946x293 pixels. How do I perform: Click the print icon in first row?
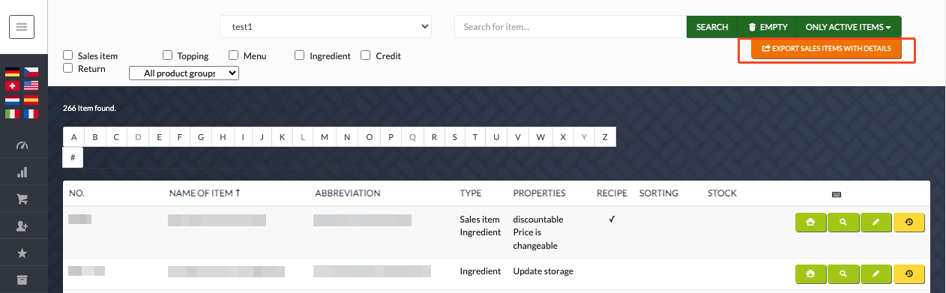tap(810, 223)
